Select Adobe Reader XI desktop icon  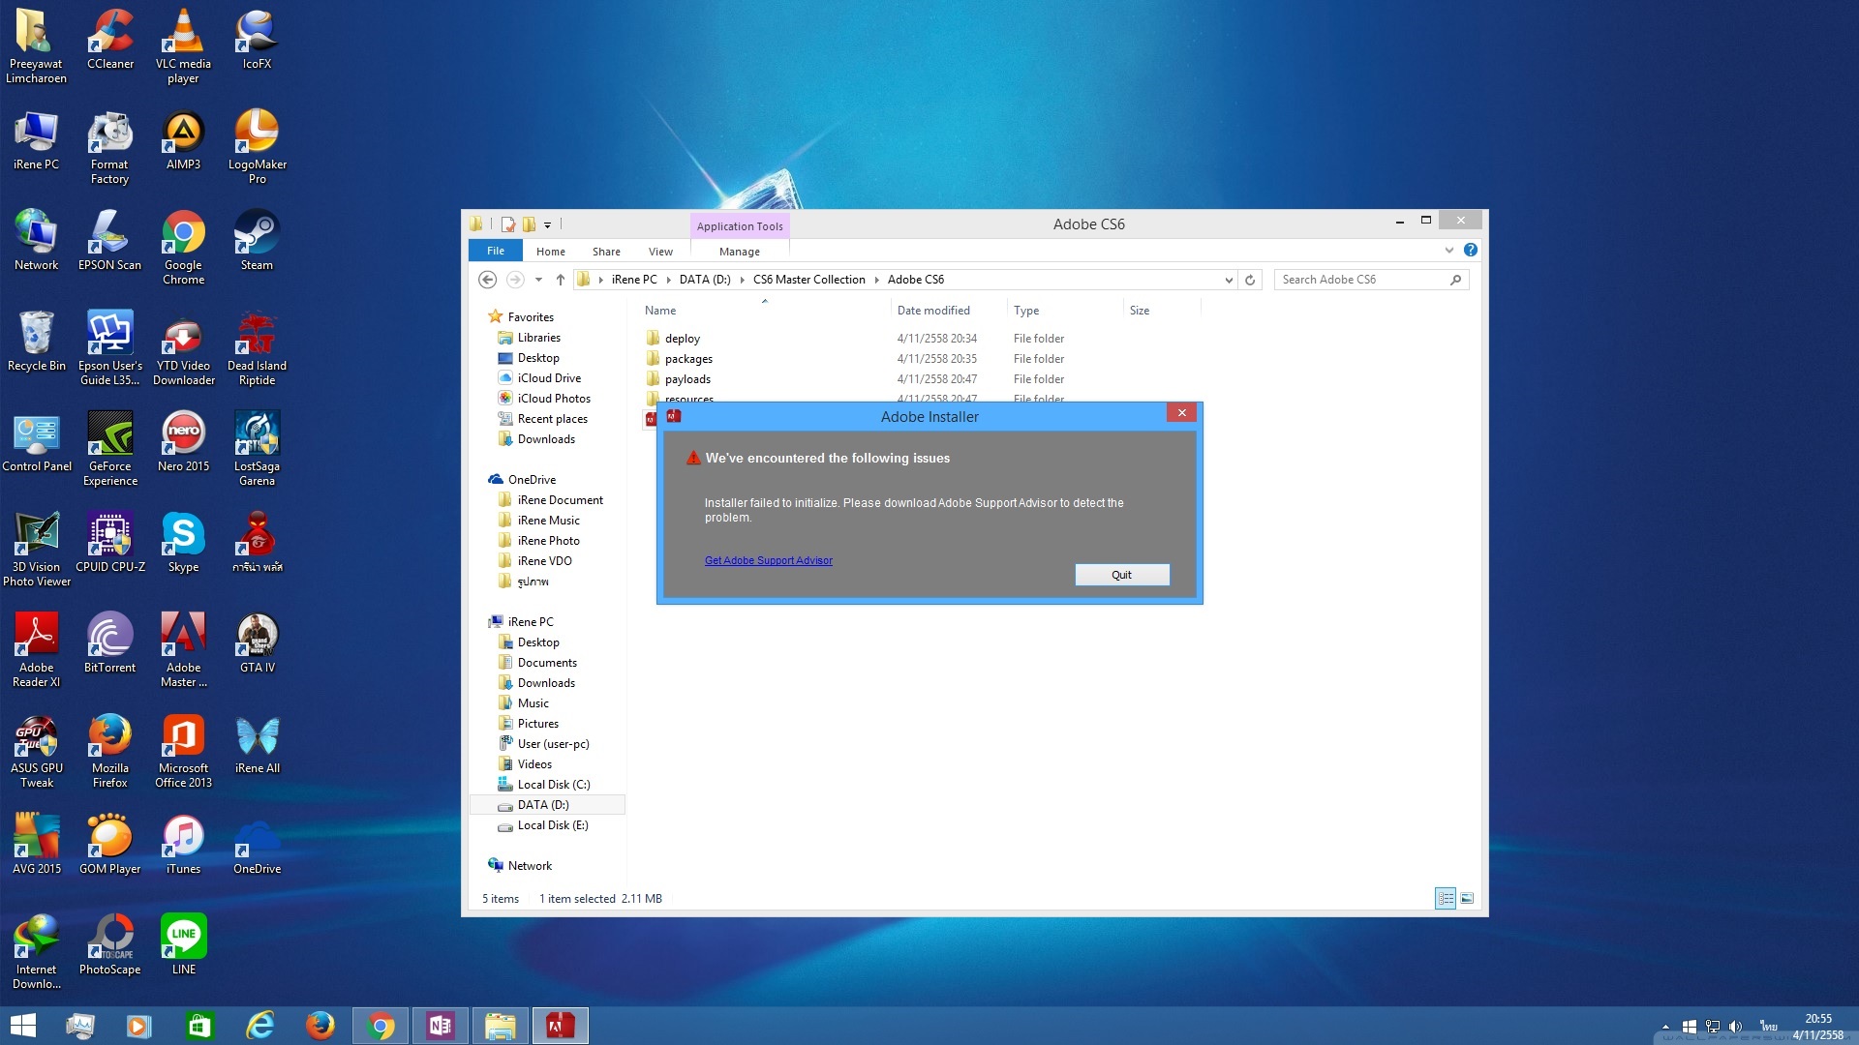pyautogui.click(x=37, y=650)
